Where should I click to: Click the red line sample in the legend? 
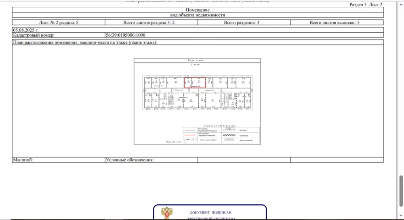coord(189,135)
